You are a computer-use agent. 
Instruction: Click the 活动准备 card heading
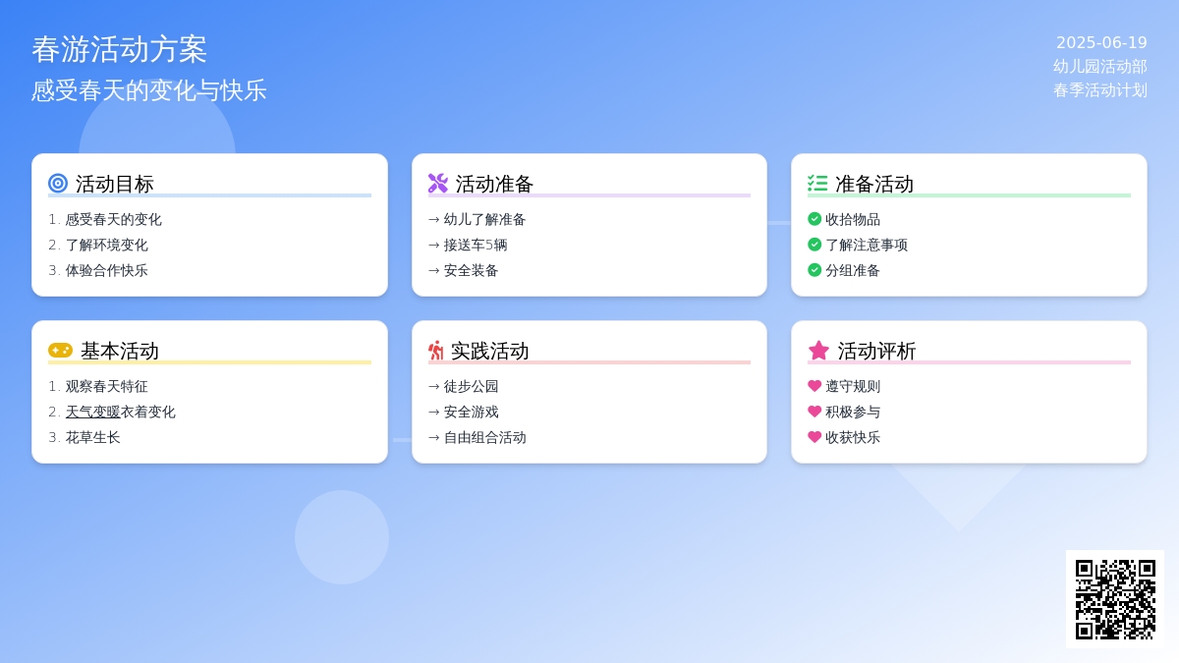495,184
